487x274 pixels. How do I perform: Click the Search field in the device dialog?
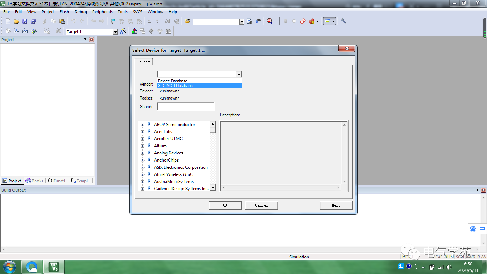click(x=185, y=106)
